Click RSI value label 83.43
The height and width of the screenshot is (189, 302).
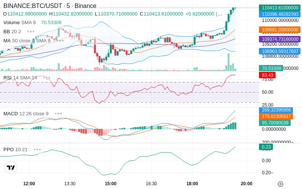[267, 75]
